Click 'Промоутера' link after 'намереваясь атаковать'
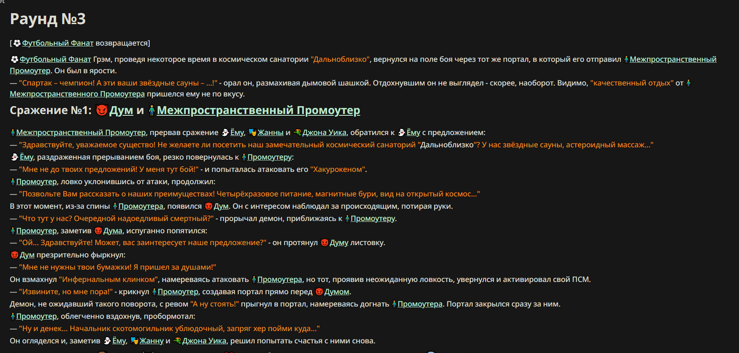The height and width of the screenshot is (353, 739). pyautogui.click(x=280, y=279)
